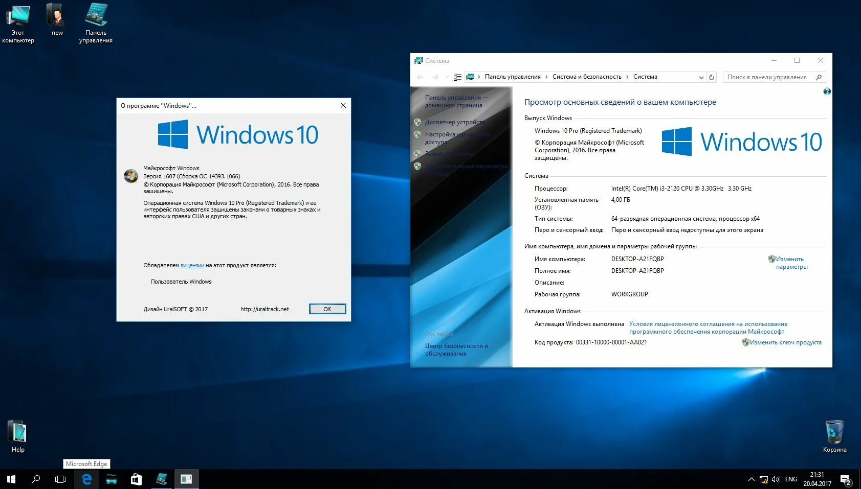861x489 pixels.
Task: Open the 'Этот компьютер' desktop icon
Action: (x=18, y=24)
